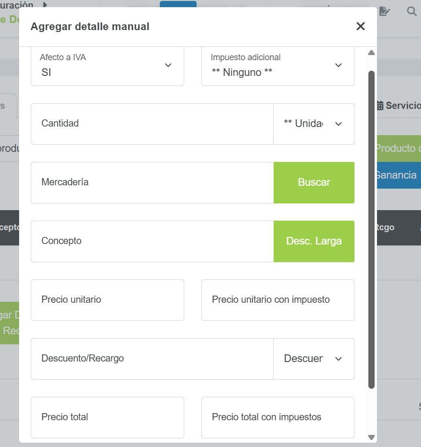Click the Descuento/Recargo input
421x447 pixels.
point(152,359)
